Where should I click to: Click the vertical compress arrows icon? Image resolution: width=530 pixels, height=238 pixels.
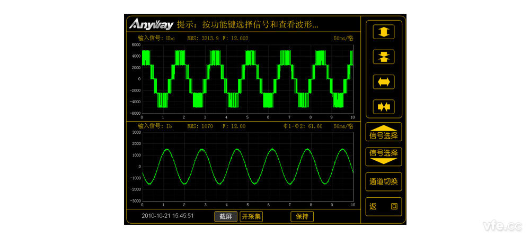tap(384, 57)
